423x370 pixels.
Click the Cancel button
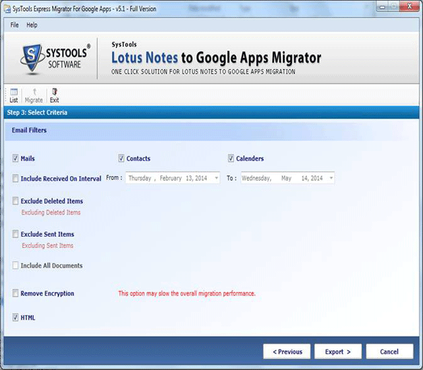point(389,352)
